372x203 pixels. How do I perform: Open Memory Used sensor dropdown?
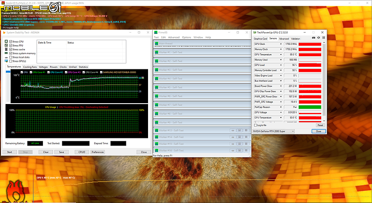tap(281, 60)
